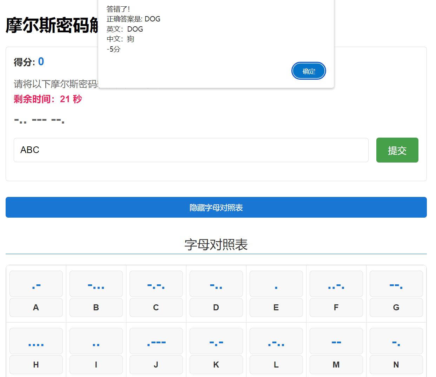Image resolution: width=436 pixels, height=377 pixels.
Task: Click the alert's 正确答案是: DOG line
Action: [133, 19]
